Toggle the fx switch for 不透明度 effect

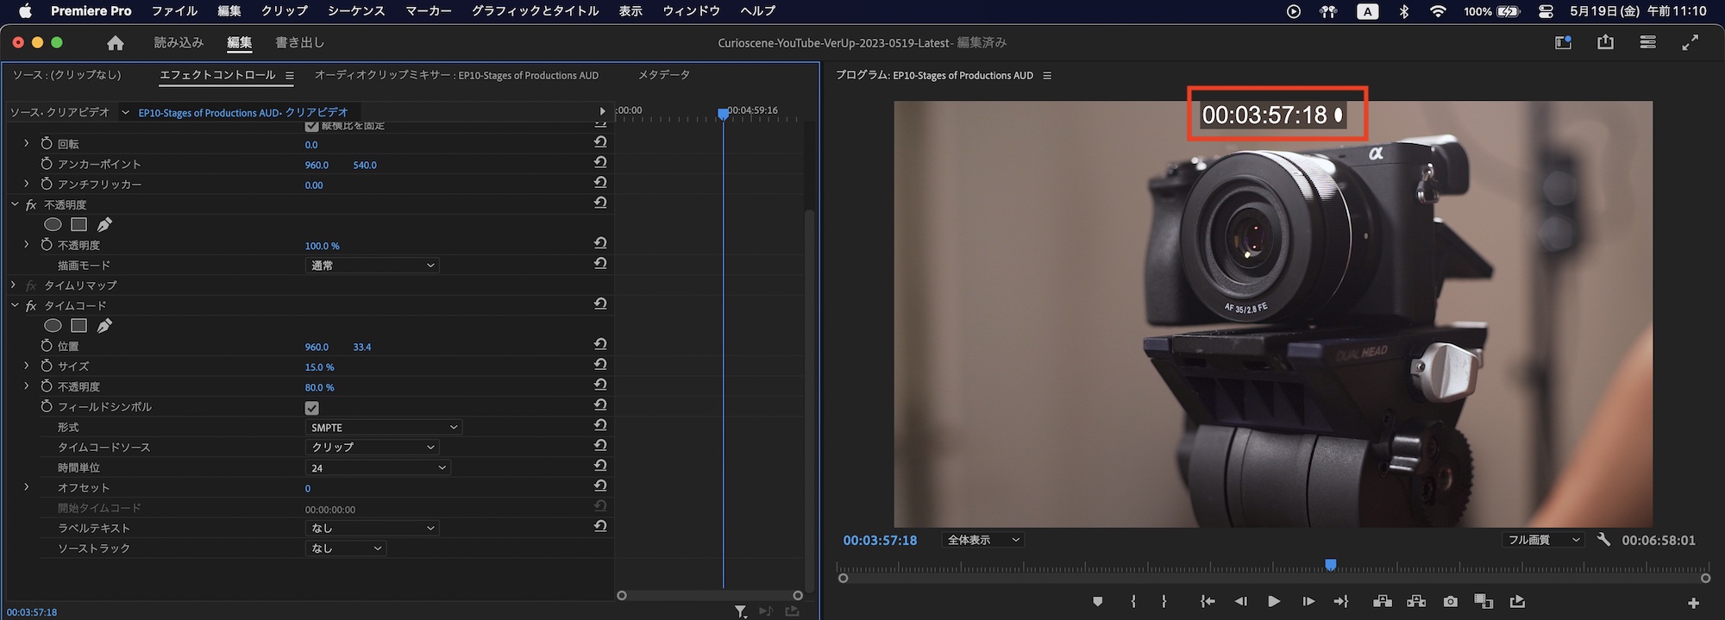tap(31, 205)
